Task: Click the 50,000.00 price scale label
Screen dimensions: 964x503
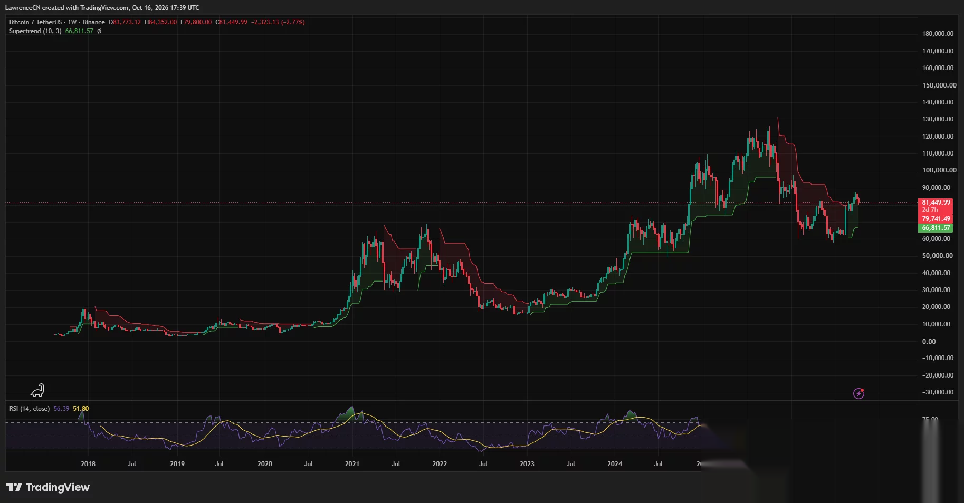Action: [938, 256]
